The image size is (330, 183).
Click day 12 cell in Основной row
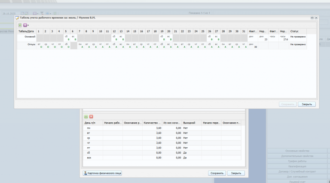pyautogui.click(x=115, y=38)
